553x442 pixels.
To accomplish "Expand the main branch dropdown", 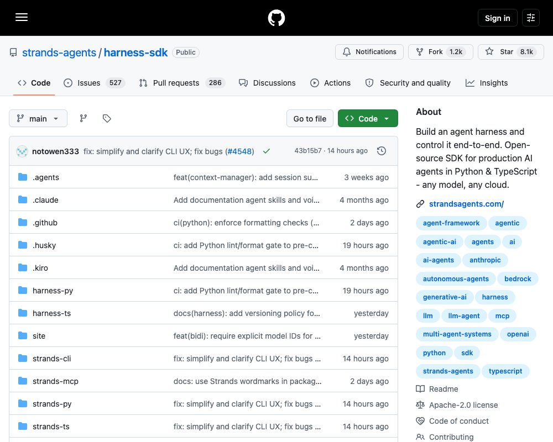I will coord(38,118).
